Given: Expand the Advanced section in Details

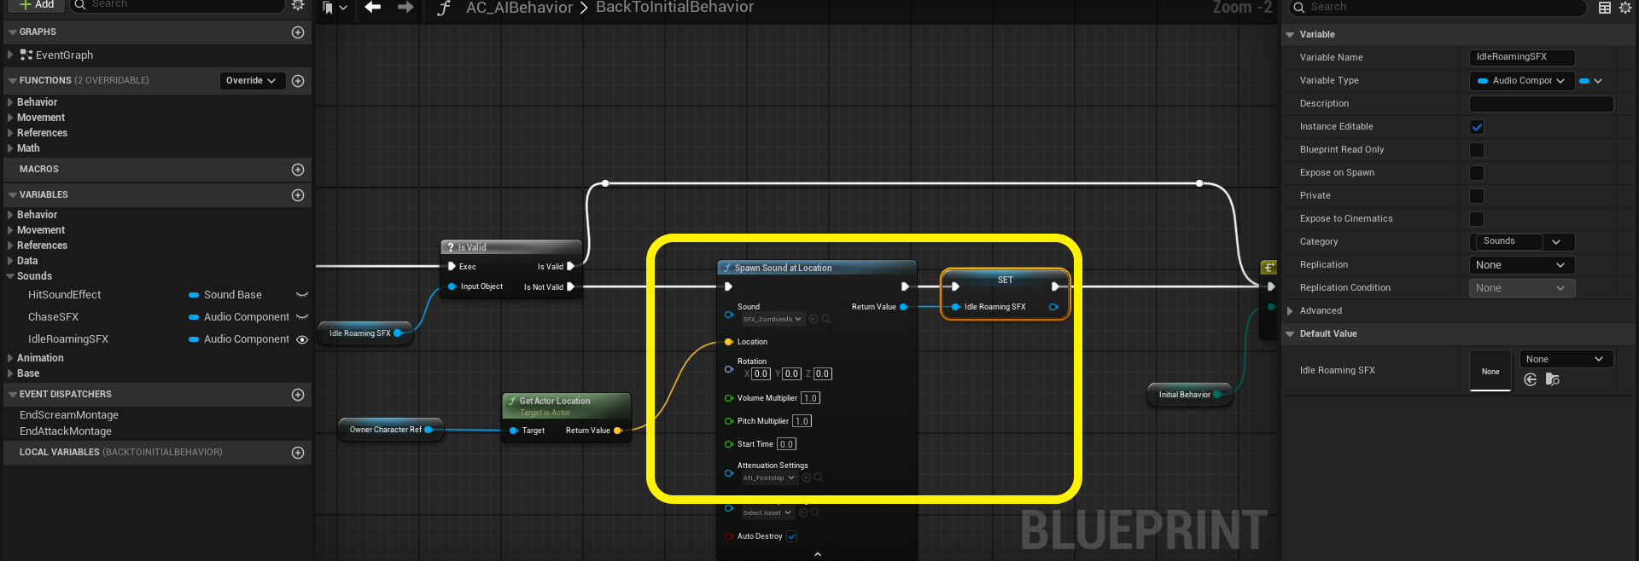Looking at the screenshot, I should click(1290, 311).
